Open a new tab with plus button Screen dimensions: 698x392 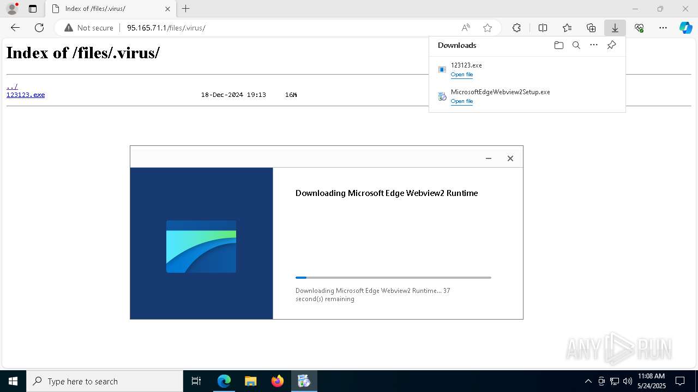click(186, 9)
